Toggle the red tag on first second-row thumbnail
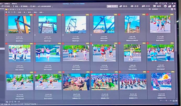The height and width of the screenshot is (106, 181). pos(6,44)
